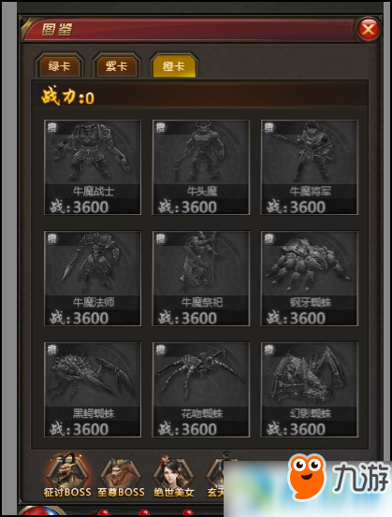Select the 牛头魔 card

201,167
